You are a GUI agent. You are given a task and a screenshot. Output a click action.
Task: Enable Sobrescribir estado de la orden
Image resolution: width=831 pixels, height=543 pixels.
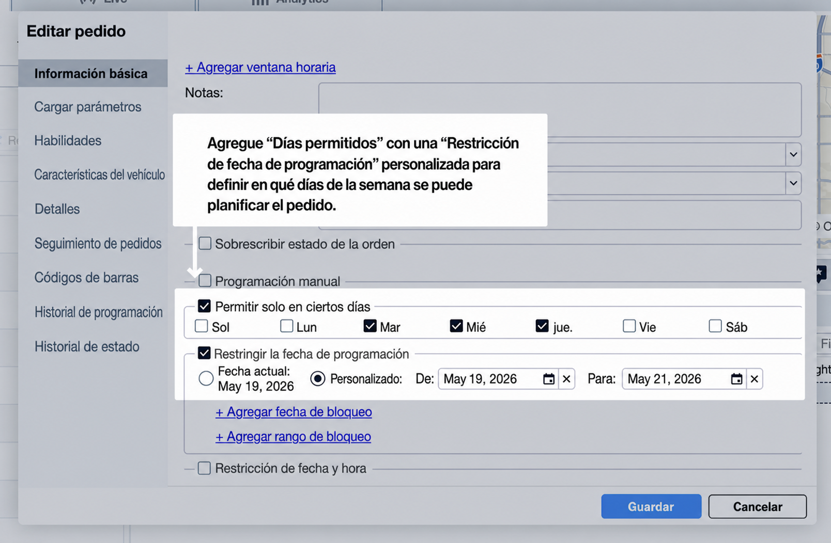point(205,243)
